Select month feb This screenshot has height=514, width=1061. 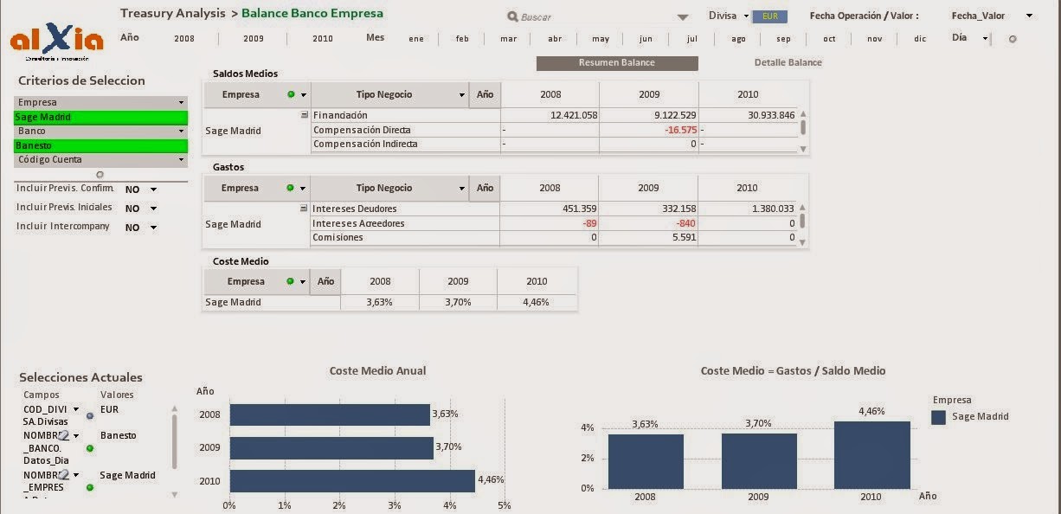click(462, 39)
